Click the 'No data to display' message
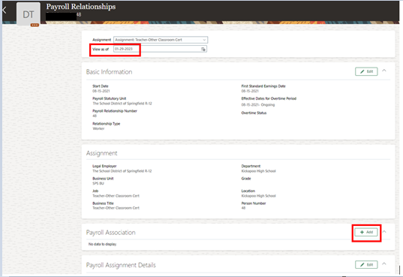Screen dimensions: 403x277 coord(102,244)
